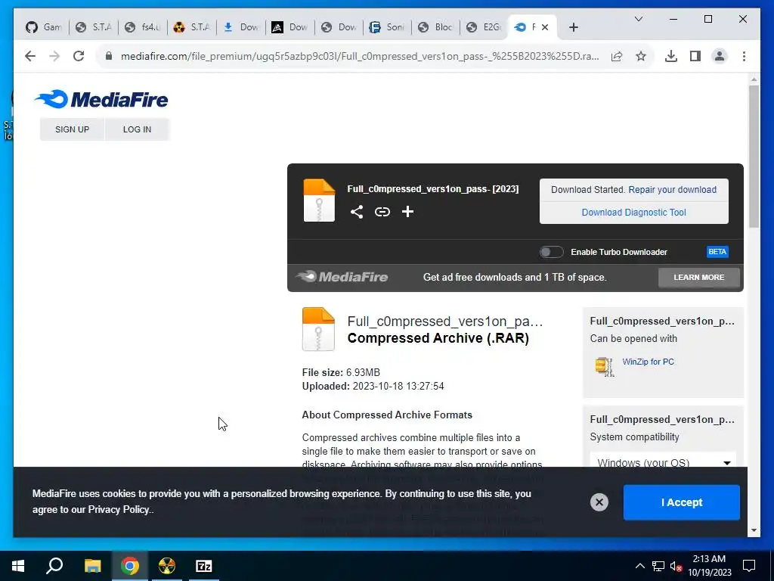Click the orange RAR file icon in the dark panel
This screenshot has width=774, height=581.
(319, 200)
